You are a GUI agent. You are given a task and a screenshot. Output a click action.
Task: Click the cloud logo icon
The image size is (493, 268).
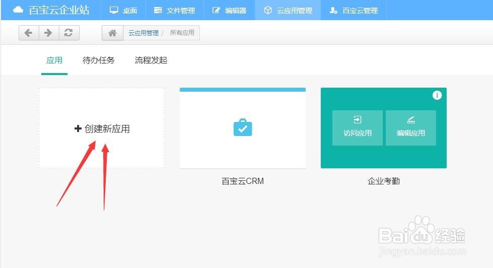pyautogui.click(x=18, y=10)
